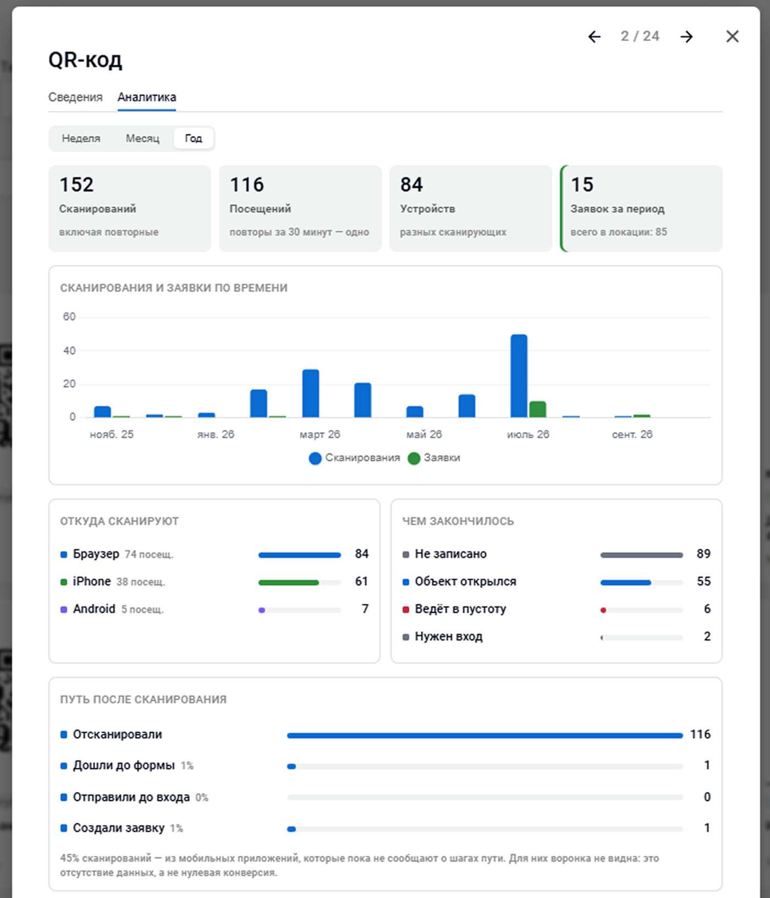The height and width of the screenshot is (898, 770).
Task: Switch period to Неделя
Action: (x=81, y=139)
